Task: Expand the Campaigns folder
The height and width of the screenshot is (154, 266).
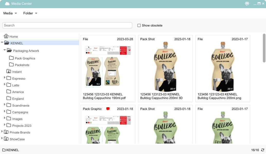Action: pos(5,111)
